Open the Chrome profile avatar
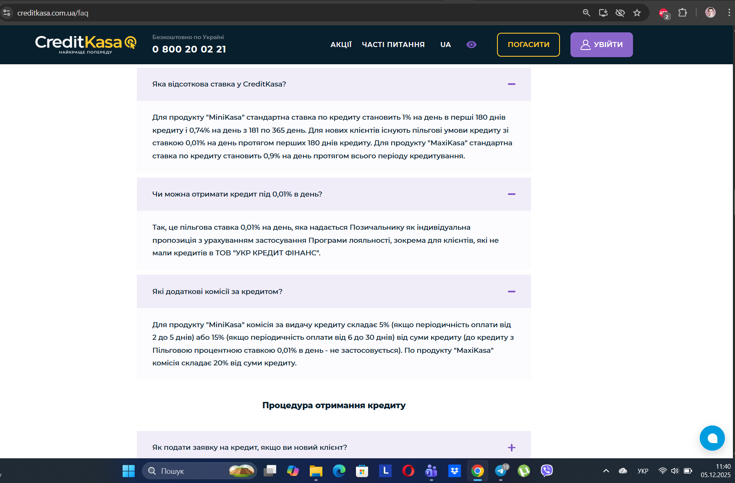The height and width of the screenshot is (483, 735). click(710, 13)
